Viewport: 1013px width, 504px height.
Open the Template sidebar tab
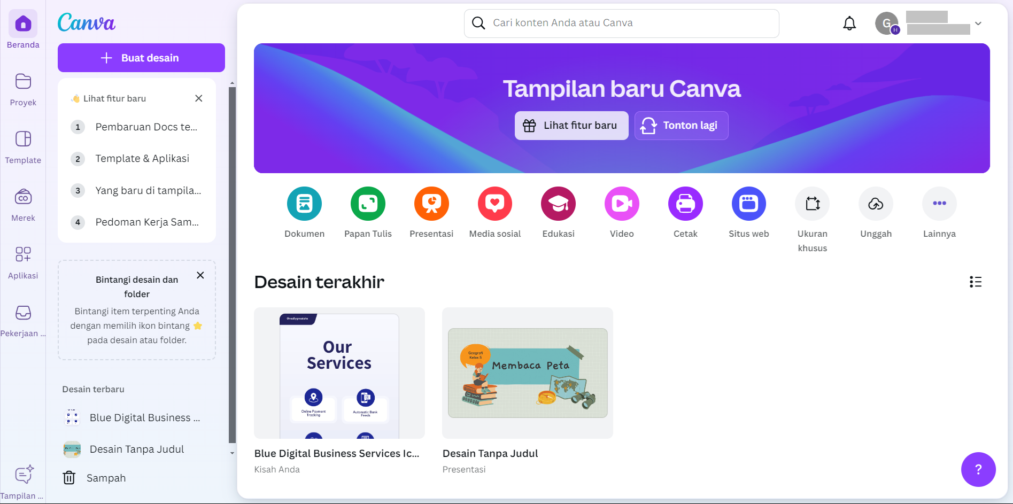(23, 147)
